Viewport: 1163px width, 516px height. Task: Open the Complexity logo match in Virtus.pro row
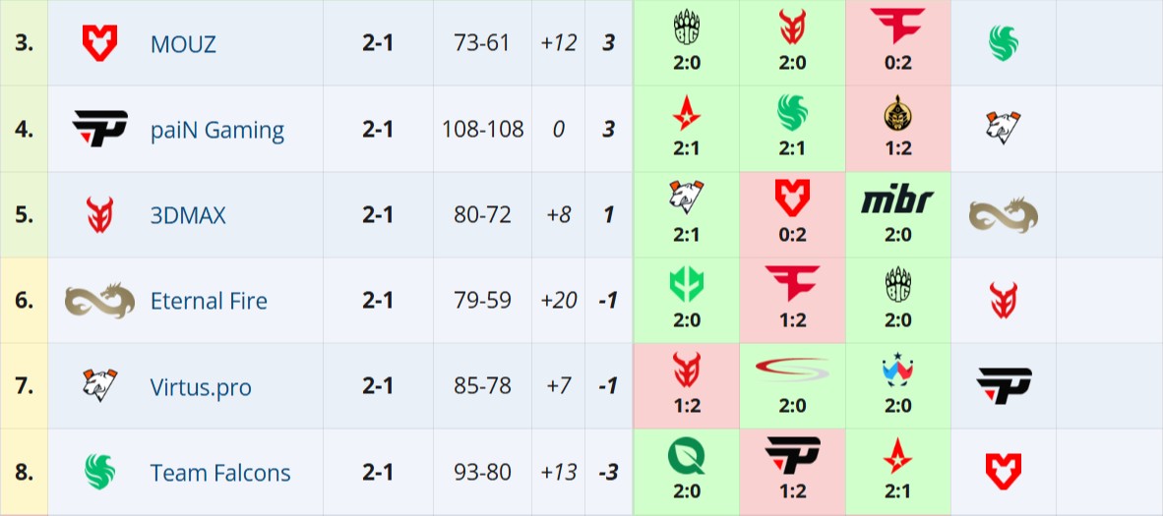coord(792,371)
